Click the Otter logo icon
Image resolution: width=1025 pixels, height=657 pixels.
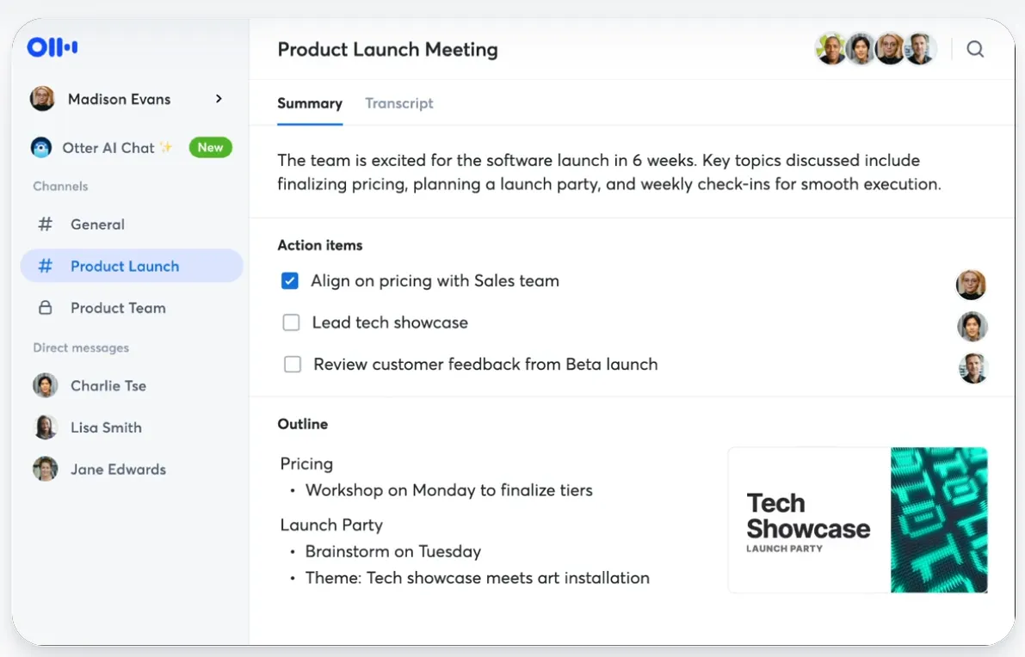coord(52,47)
